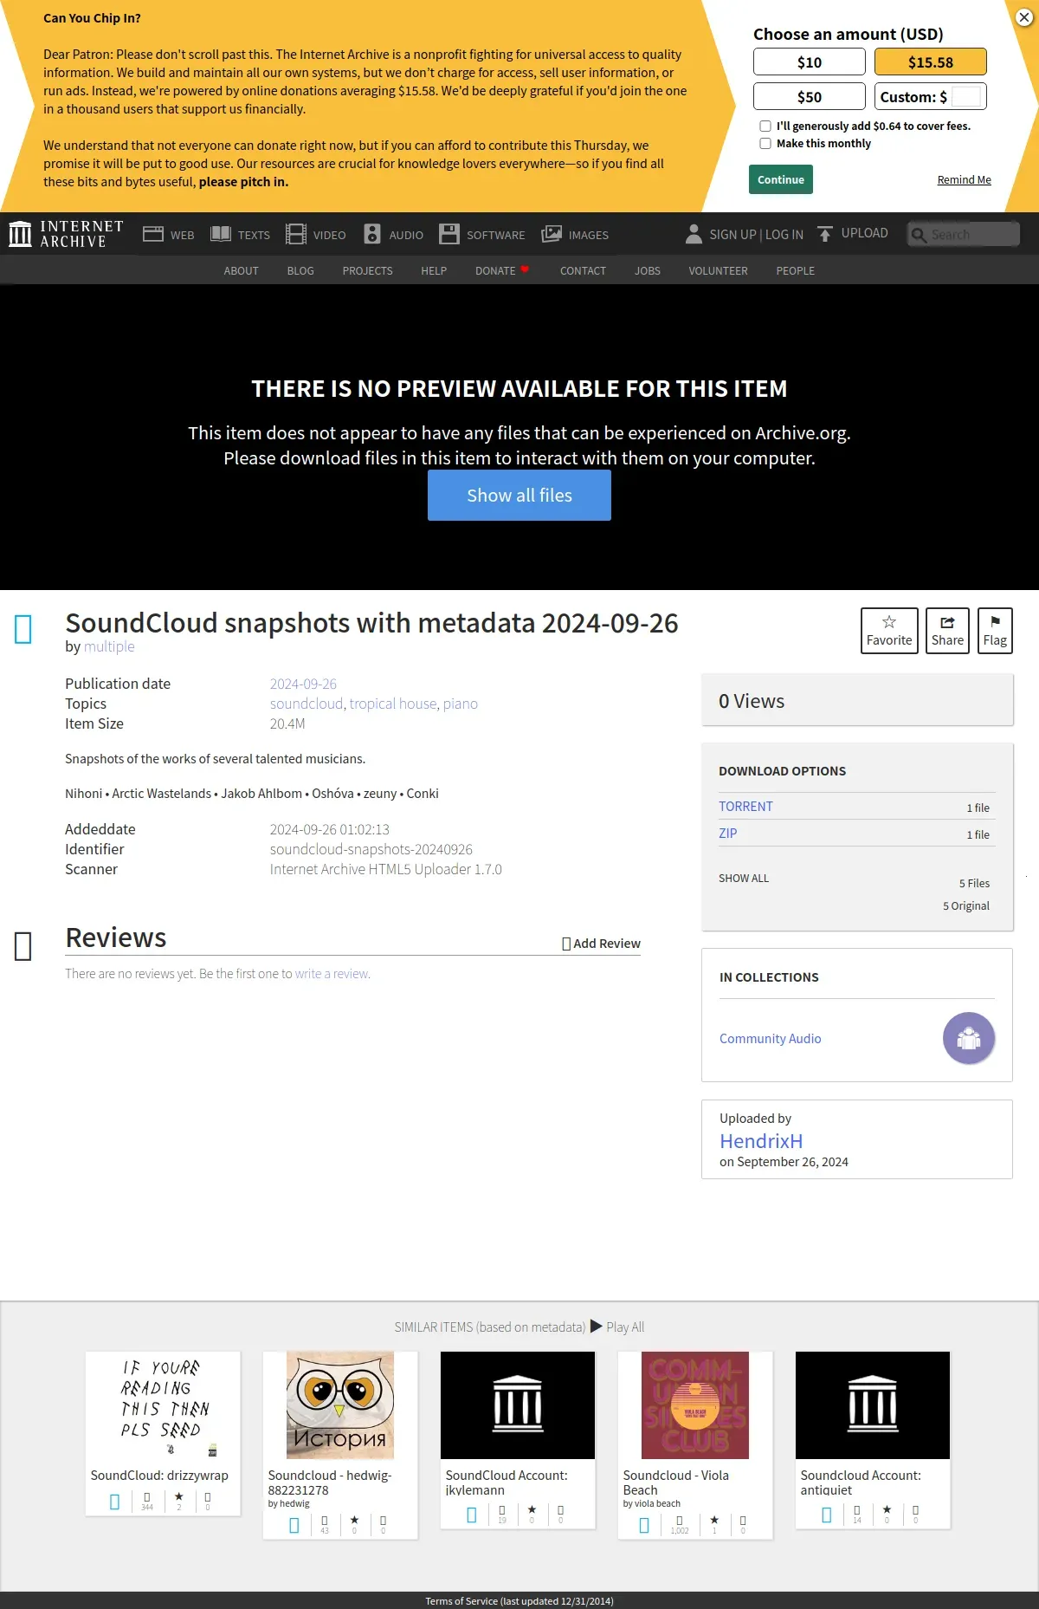Check Make this monthly
This screenshot has height=1609, width=1039.
point(765,144)
